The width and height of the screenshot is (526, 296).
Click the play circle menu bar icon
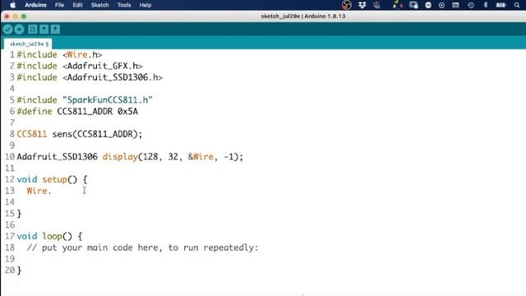coord(441,5)
